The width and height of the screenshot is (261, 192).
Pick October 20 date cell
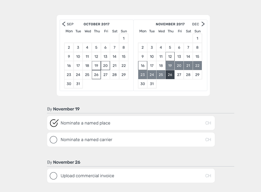tap(105, 66)
